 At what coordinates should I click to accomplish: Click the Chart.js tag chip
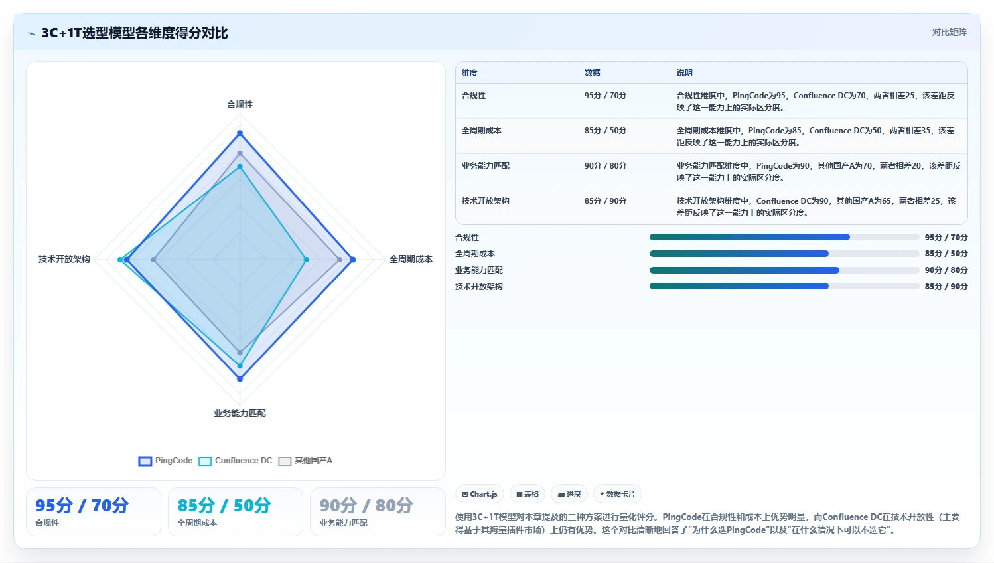tap(480, 494)
